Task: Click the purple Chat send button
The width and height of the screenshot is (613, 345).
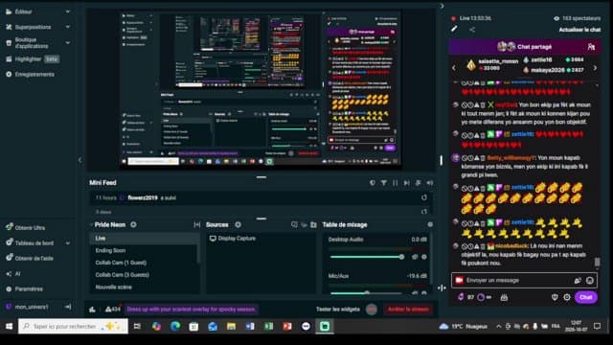Action: [x=585, y=297]
